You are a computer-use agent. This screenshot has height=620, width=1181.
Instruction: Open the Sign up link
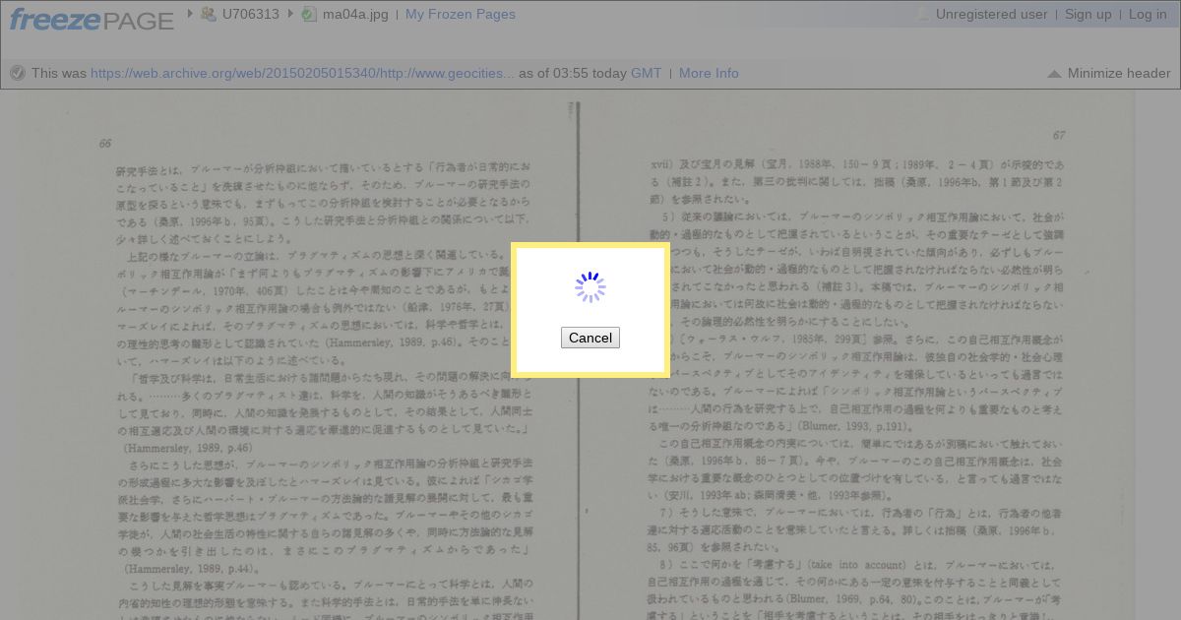click(1088, 14)
